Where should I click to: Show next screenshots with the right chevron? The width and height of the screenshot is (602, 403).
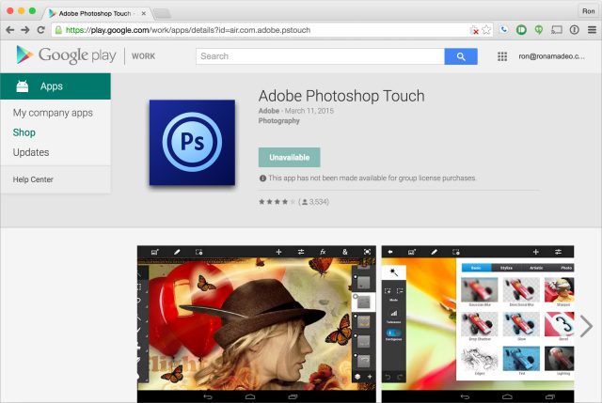pyautogui.click(x=586, y=326)
